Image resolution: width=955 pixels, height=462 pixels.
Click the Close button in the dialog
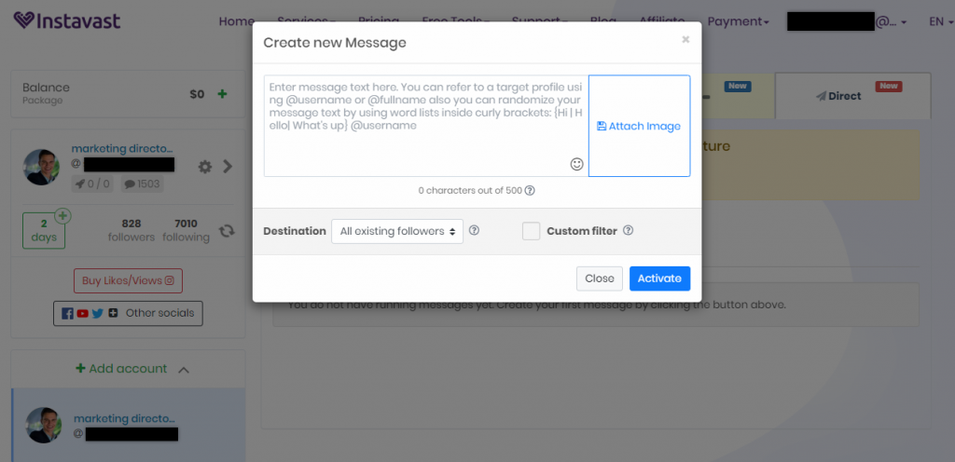point(599,279)
